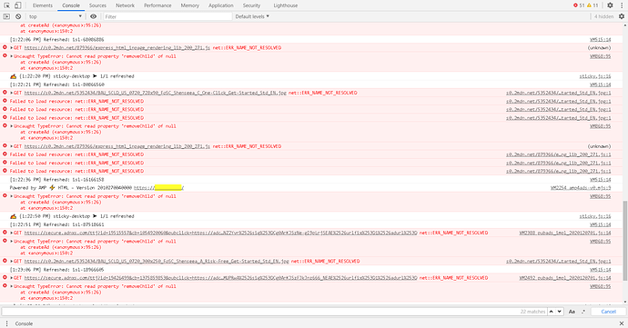Open DevTools settings gear in the top bar

610,5
